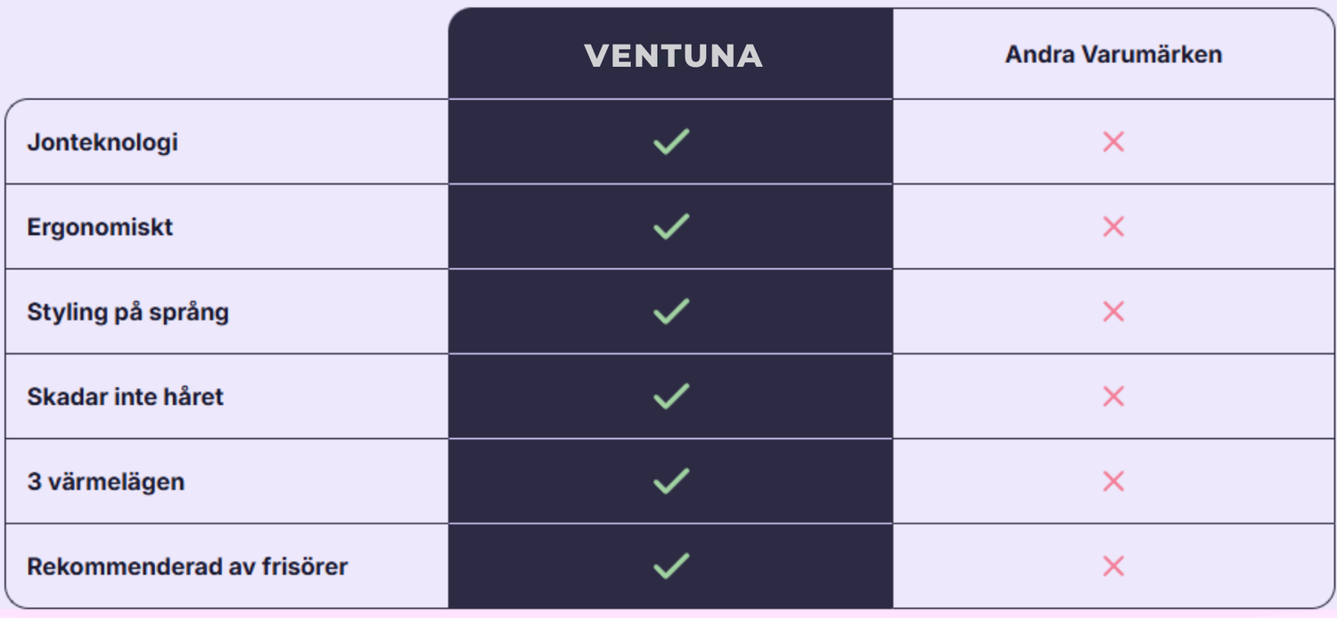Click the green checkmark for Rekommenderad av frisörer
This screenshot has height=618, width=1337.
[671, 565]
